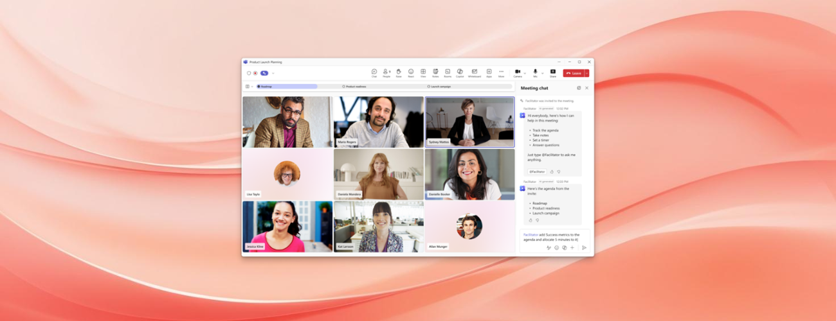Thumbs up the first Facilitator message

552,171
